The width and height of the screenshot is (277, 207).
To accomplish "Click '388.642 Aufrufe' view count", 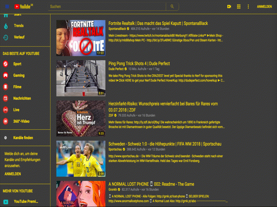I will [x=136, y=149].
